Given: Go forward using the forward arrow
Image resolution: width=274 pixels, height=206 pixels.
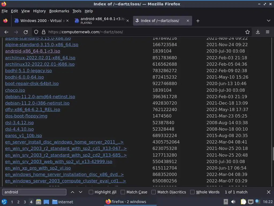Looking at the screenshot, I should [x=16, y=32].
